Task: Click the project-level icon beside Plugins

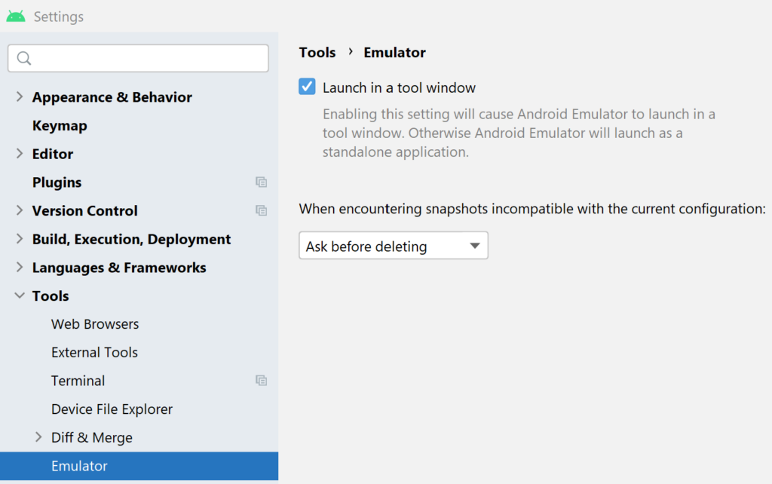Action: [261, 182]
